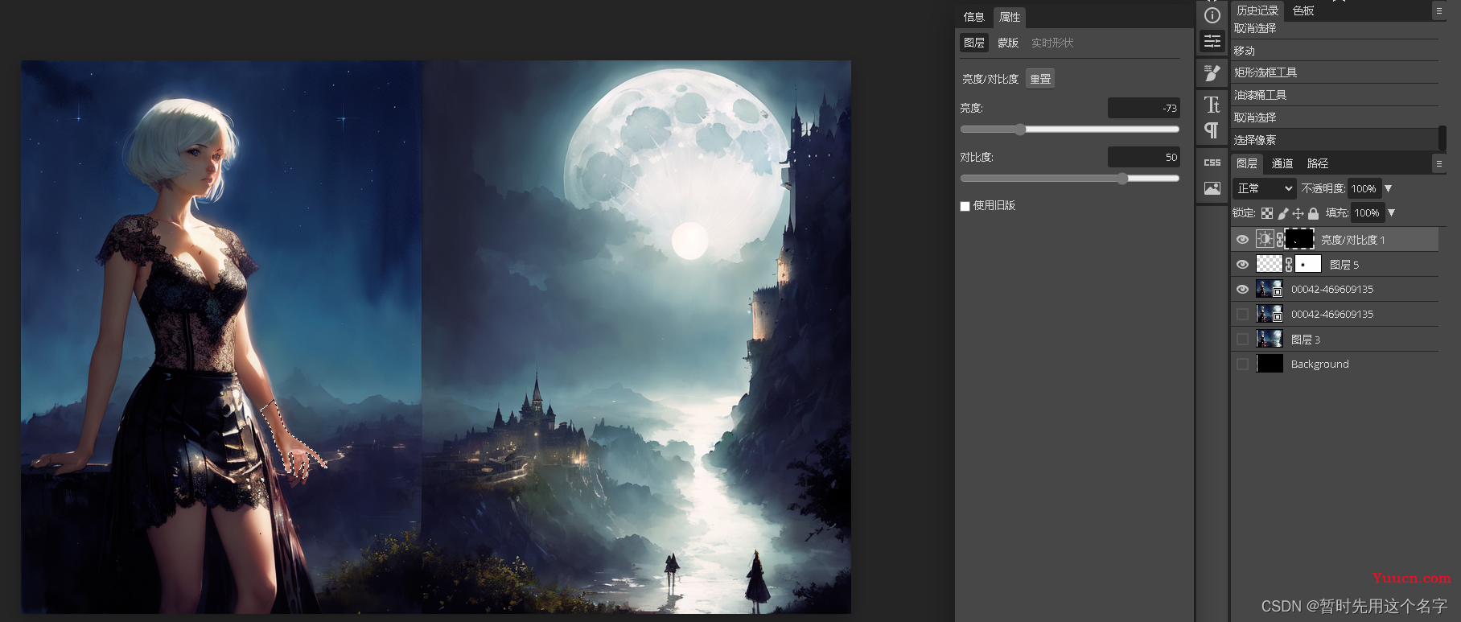The height and width of the screenshot is (622, 1461).
Task: Open the 不透明度 opacity arrow dropdown
Action: pyautogui.click(x=1388, y=188)
